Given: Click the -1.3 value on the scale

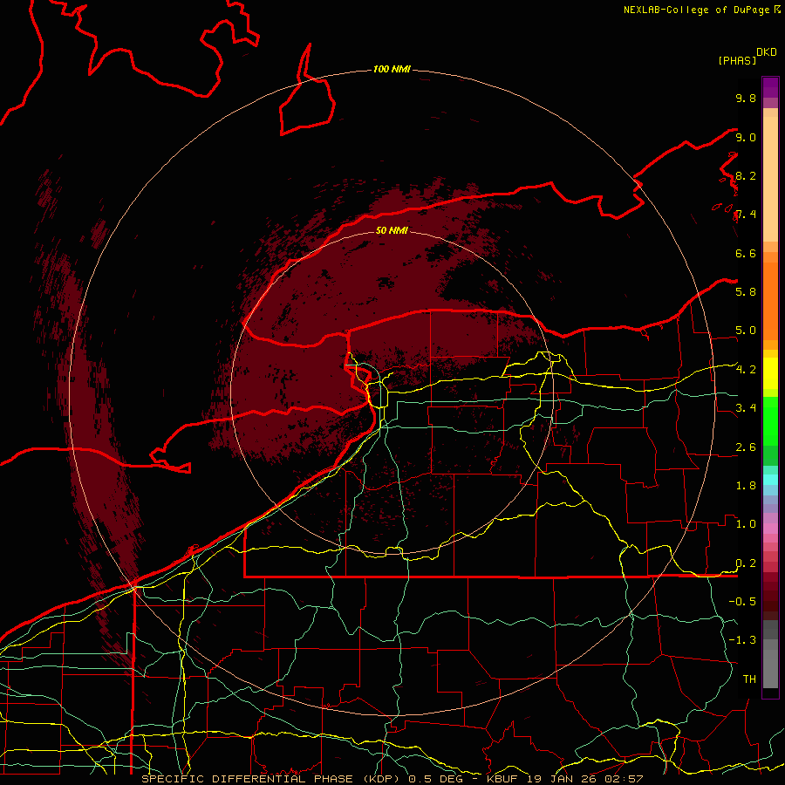Looking at the screenshot, I should (742, 640).
